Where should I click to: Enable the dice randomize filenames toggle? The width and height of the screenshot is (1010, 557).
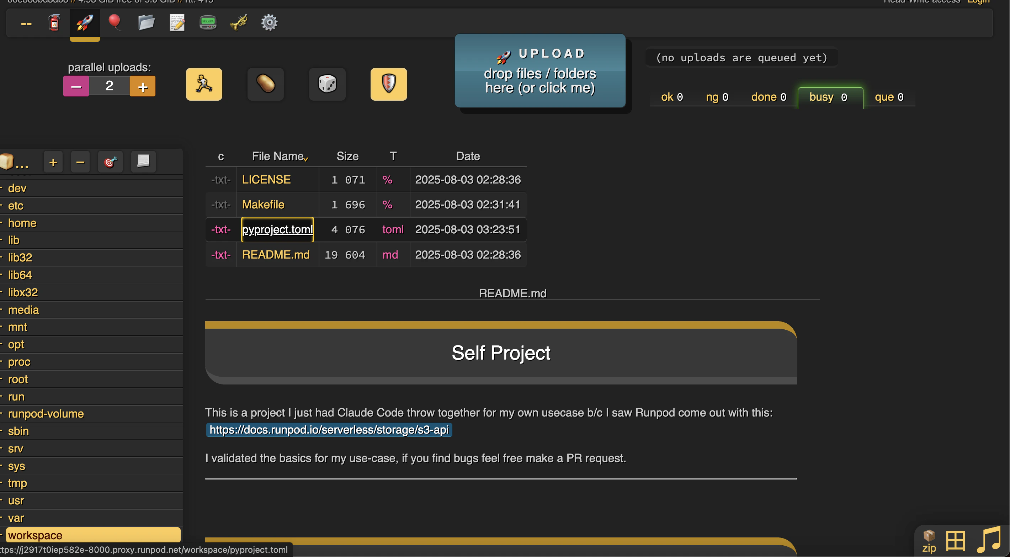click(327, 84)
